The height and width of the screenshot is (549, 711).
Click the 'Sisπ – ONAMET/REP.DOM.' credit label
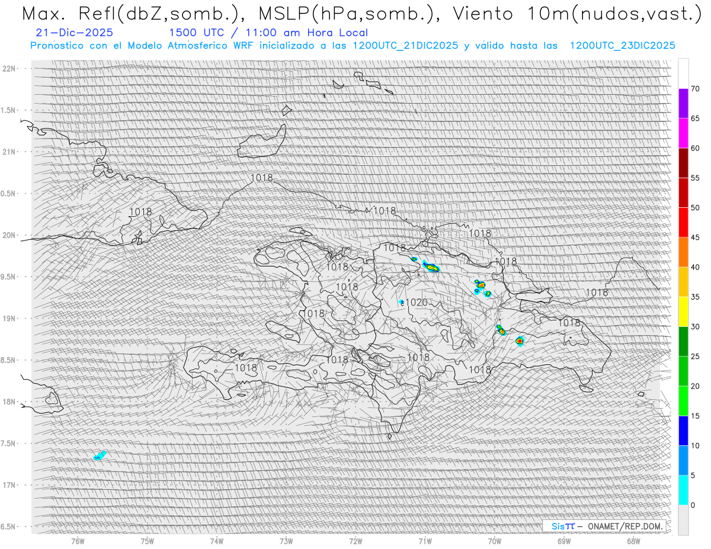click(604, 526)
